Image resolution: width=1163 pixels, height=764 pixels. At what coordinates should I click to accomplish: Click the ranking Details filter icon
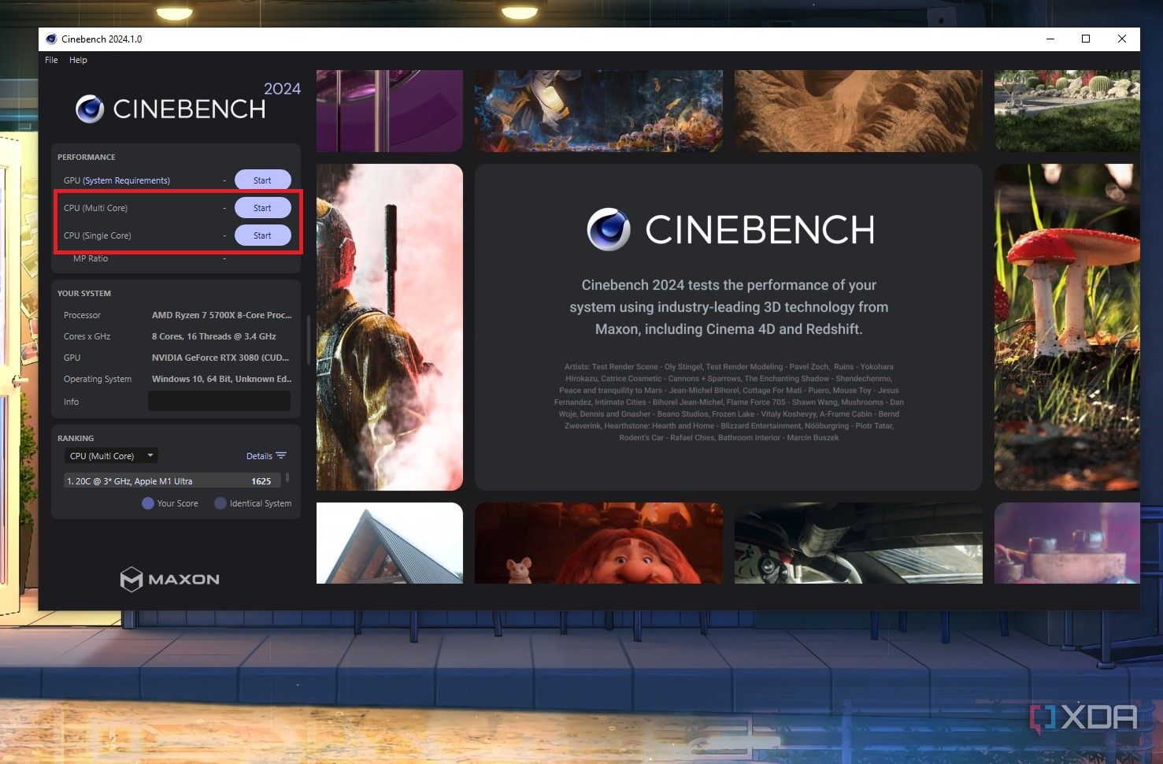click(x=281, y=456)
